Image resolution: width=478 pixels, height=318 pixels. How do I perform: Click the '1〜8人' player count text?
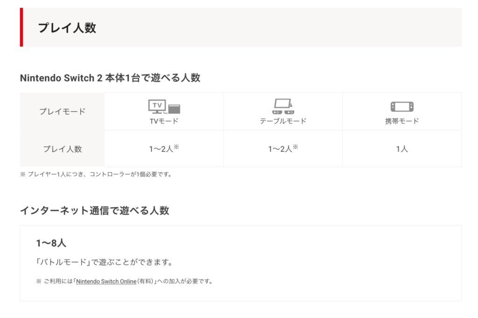pyautogui.click(x=51, y=243)
